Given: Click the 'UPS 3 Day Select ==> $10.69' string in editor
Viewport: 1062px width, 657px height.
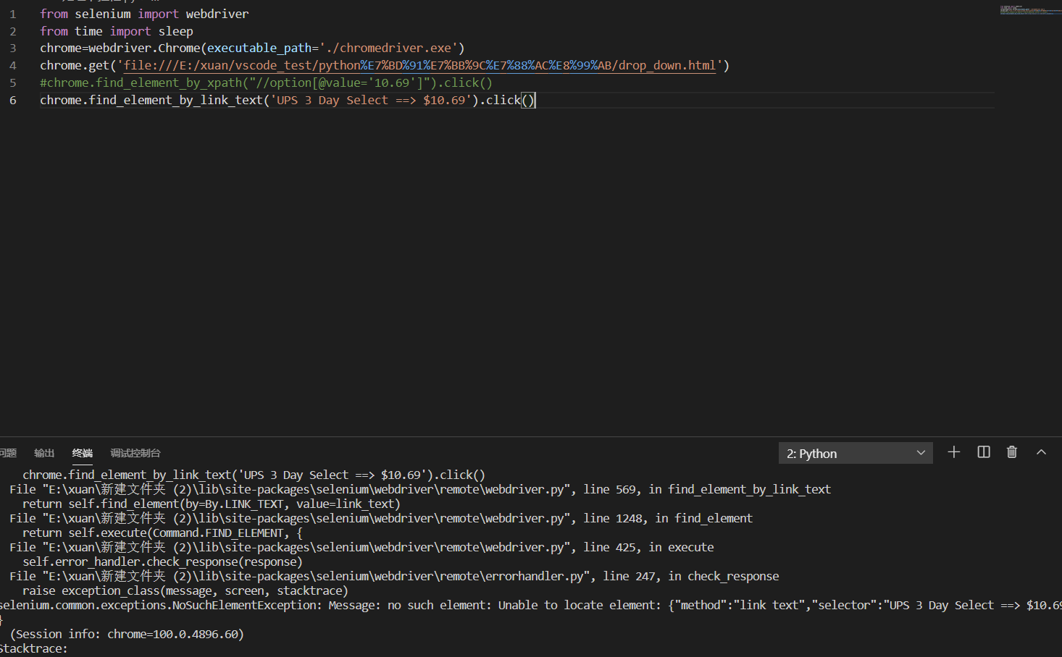Looking at the screenshot, I should click(371, 100).
